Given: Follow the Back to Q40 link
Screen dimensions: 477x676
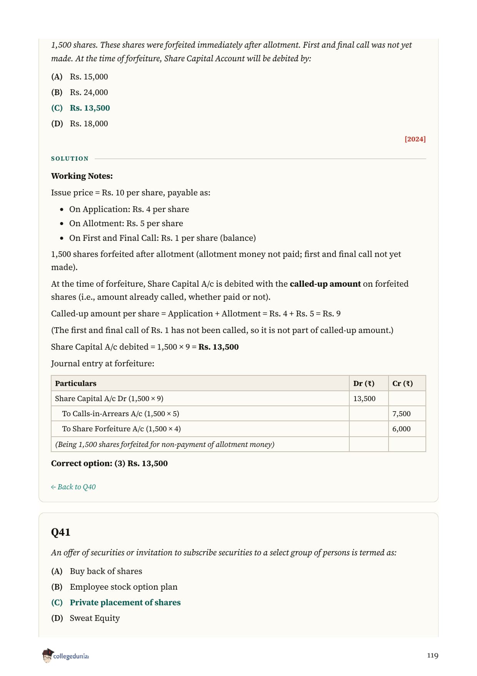Looking at the screenshot, I should tap(73, 487).
